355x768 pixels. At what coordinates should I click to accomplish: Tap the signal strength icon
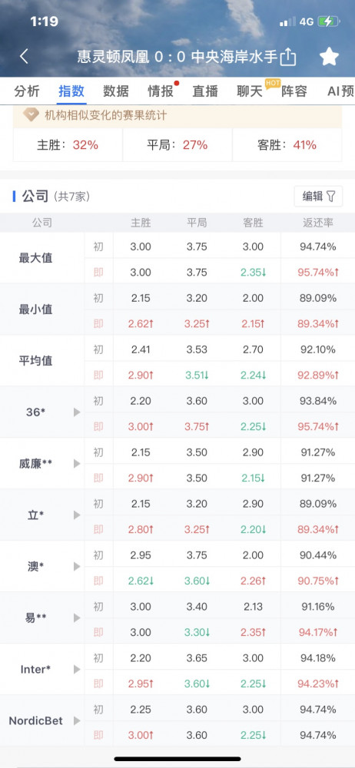288,22
